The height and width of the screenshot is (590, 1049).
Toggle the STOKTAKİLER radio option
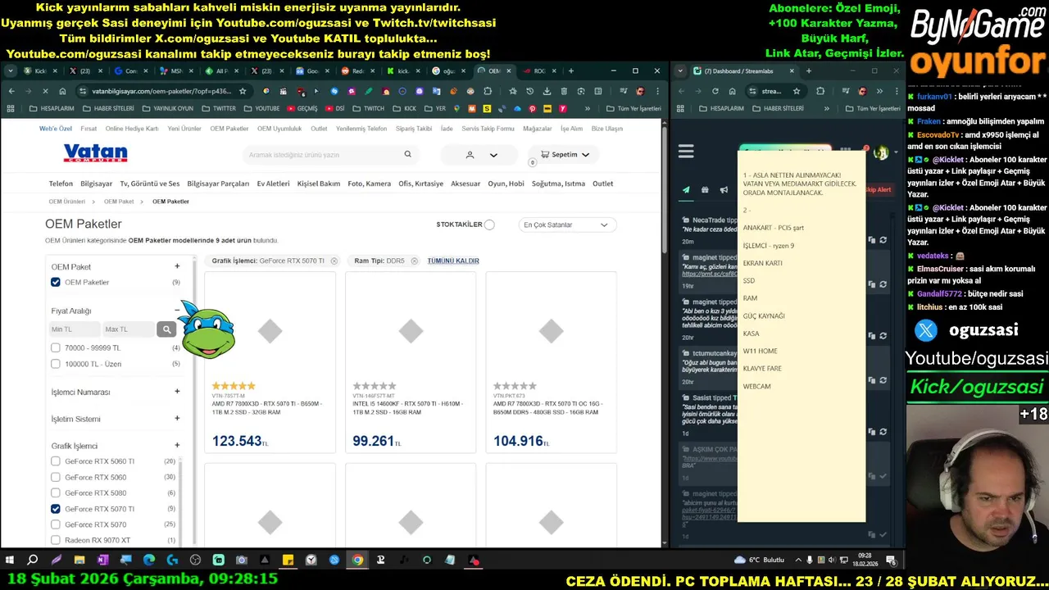click(489, 225)
